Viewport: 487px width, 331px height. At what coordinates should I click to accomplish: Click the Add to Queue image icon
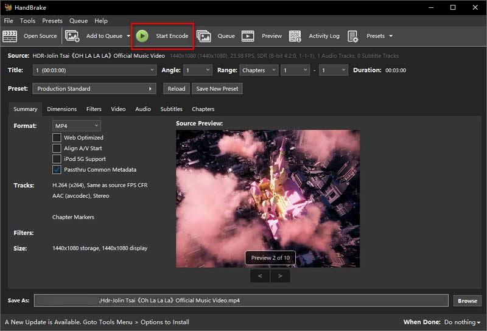pos(72,36)
